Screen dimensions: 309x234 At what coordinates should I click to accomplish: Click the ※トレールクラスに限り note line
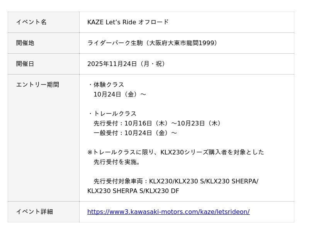176,152
